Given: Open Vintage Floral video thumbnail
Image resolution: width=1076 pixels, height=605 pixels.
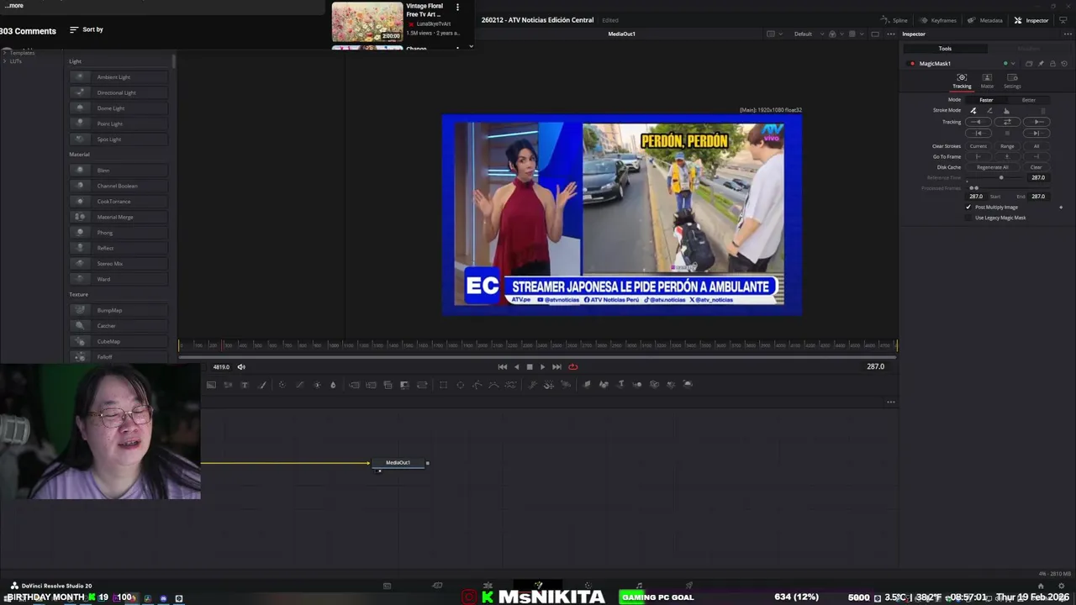Looking at the screenshot, I should point(367,22).
